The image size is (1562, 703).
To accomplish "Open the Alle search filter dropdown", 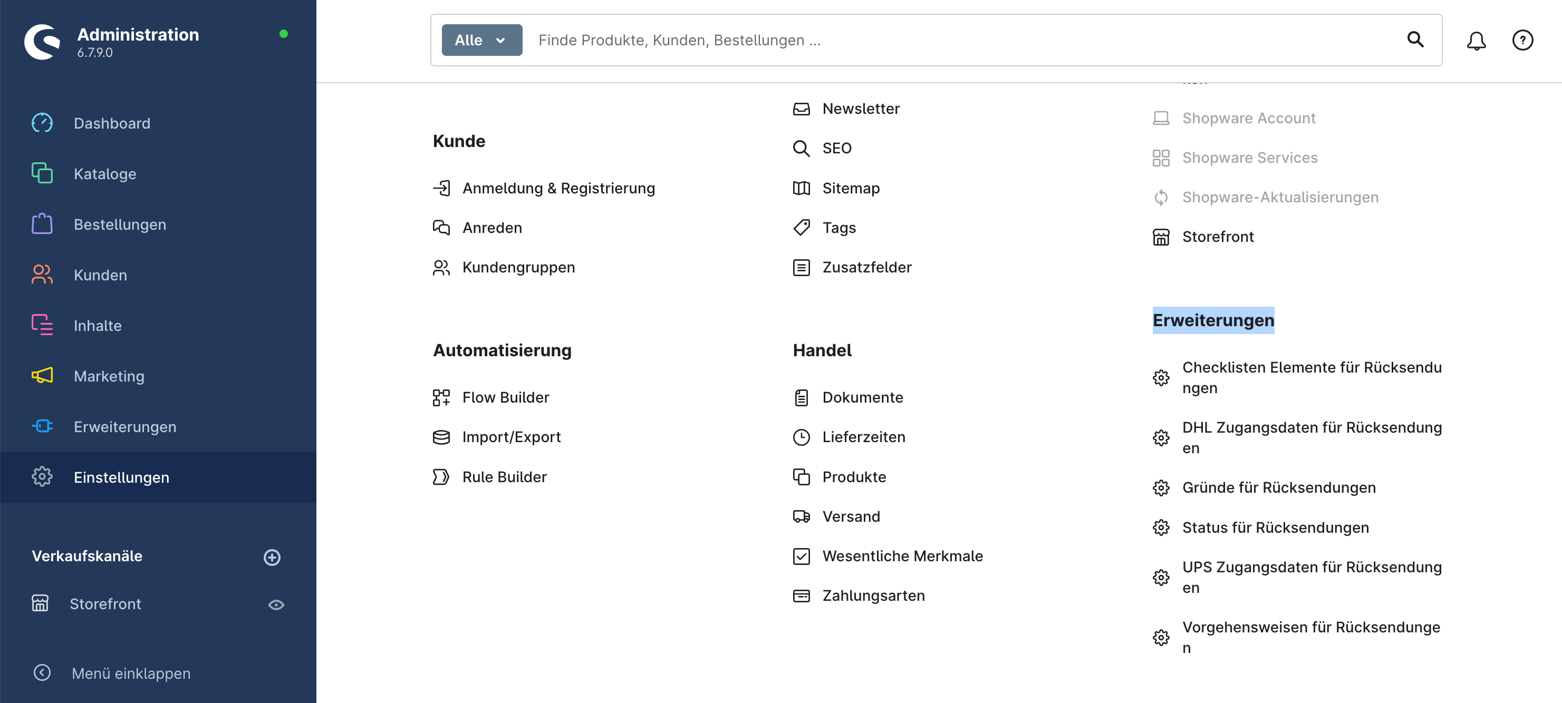I will tap(481, 41).
